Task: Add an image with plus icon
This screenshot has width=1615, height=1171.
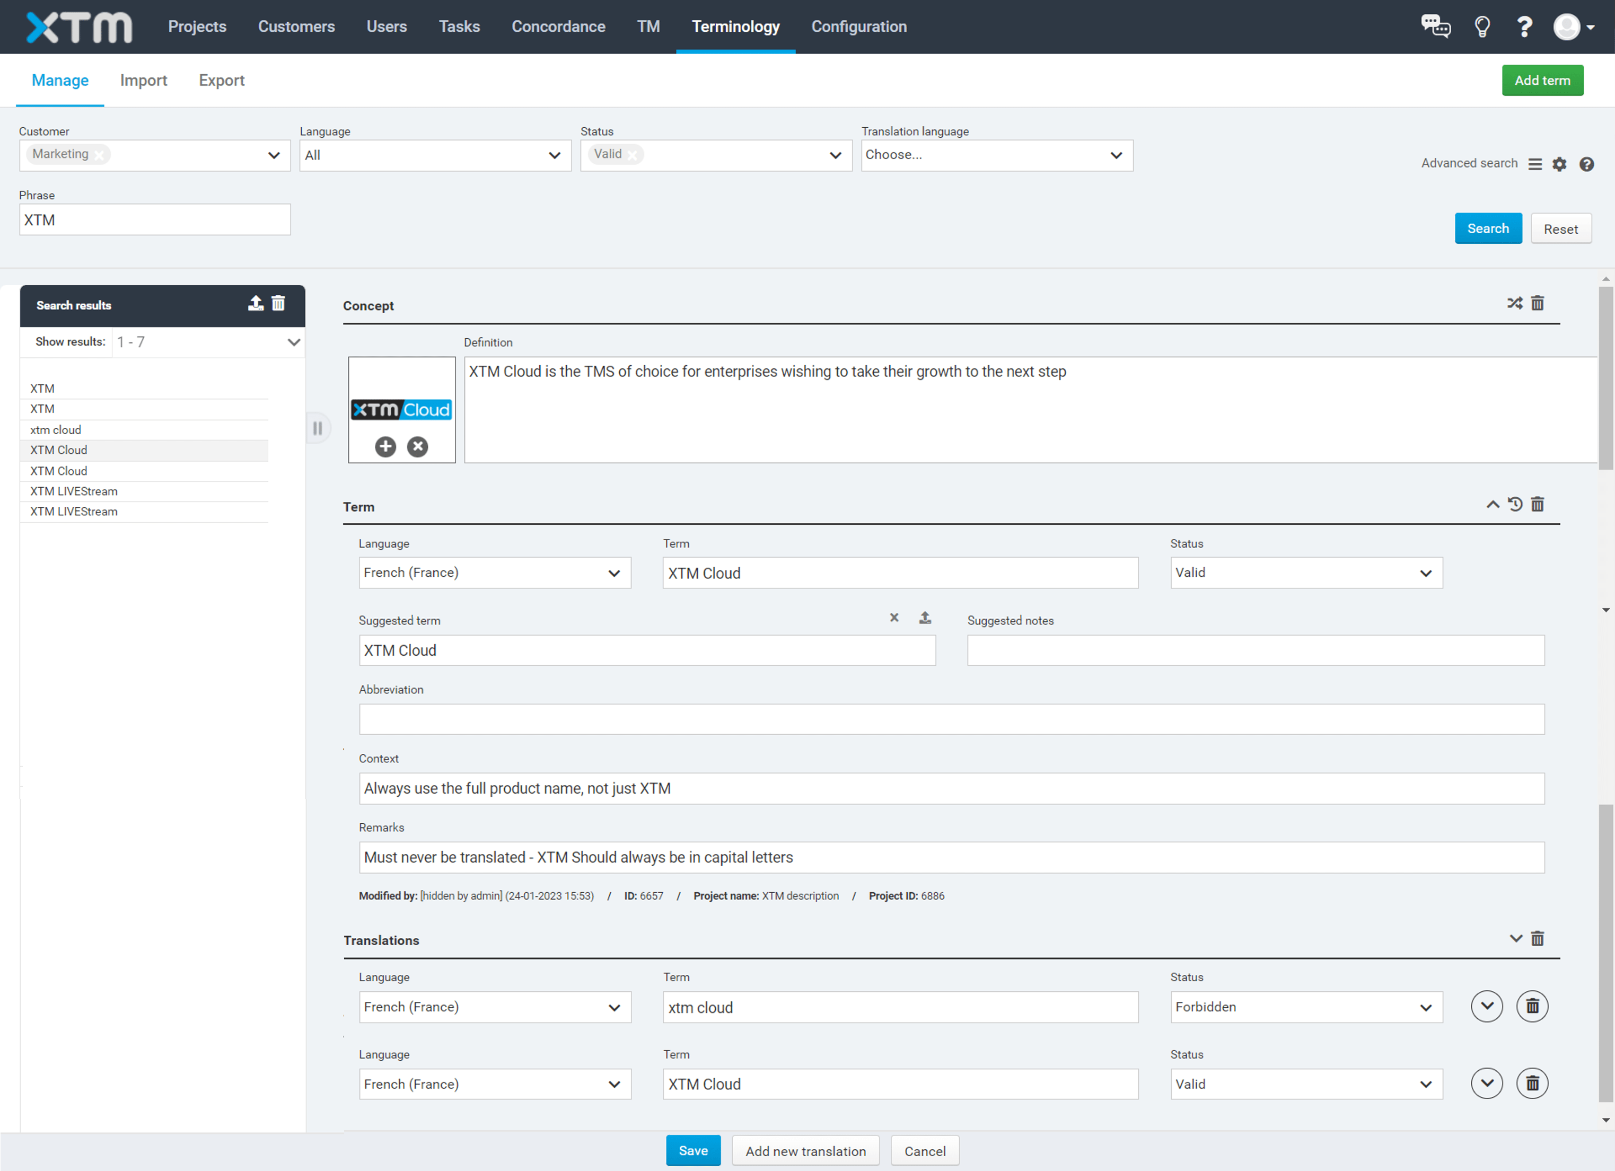Action: click(x=385, y=446)
